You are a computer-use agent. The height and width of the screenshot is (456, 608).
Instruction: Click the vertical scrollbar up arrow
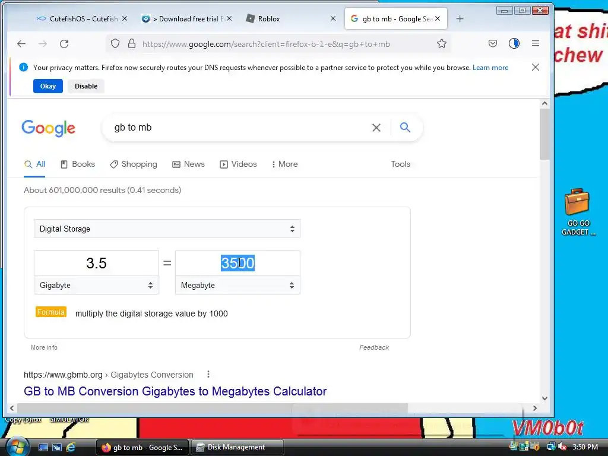pyautogui.click(x=544, y=103)
